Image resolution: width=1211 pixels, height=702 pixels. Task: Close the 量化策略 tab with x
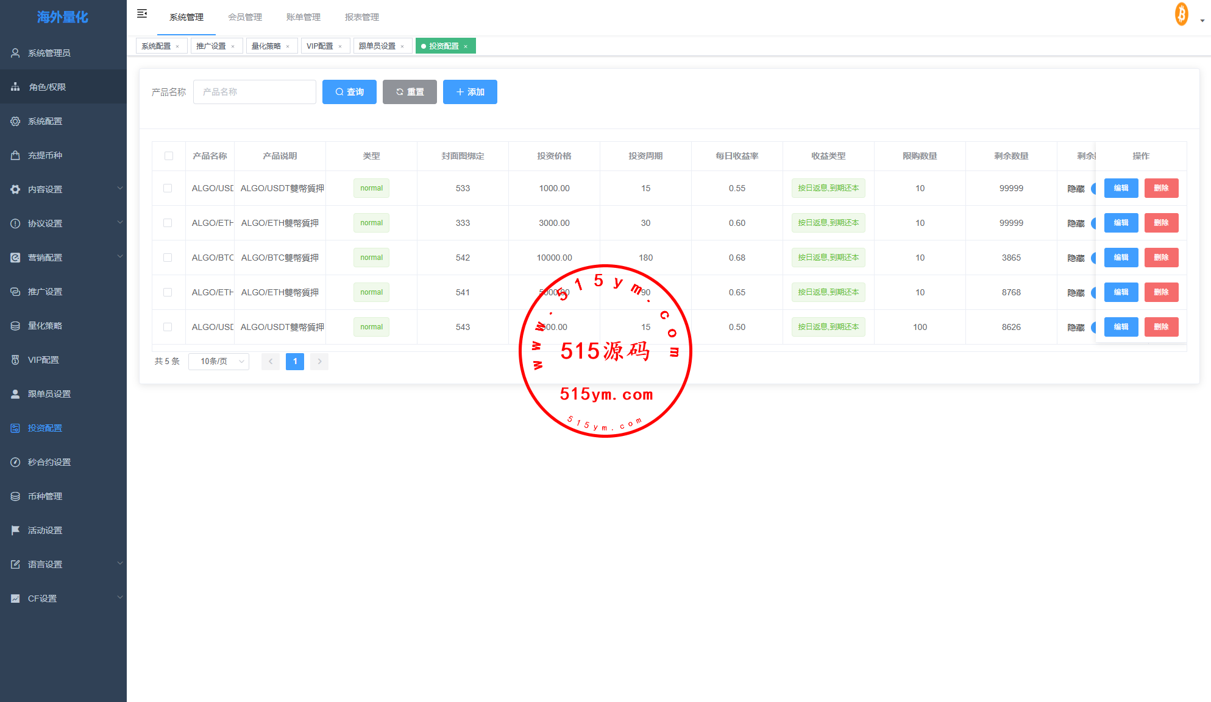[x=288, y=46]
